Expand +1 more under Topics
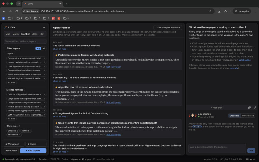This screenshot has height=162, width=259. 12,83
